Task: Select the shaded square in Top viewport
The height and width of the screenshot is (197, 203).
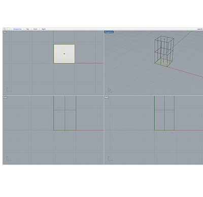Action: coord(64,54)
